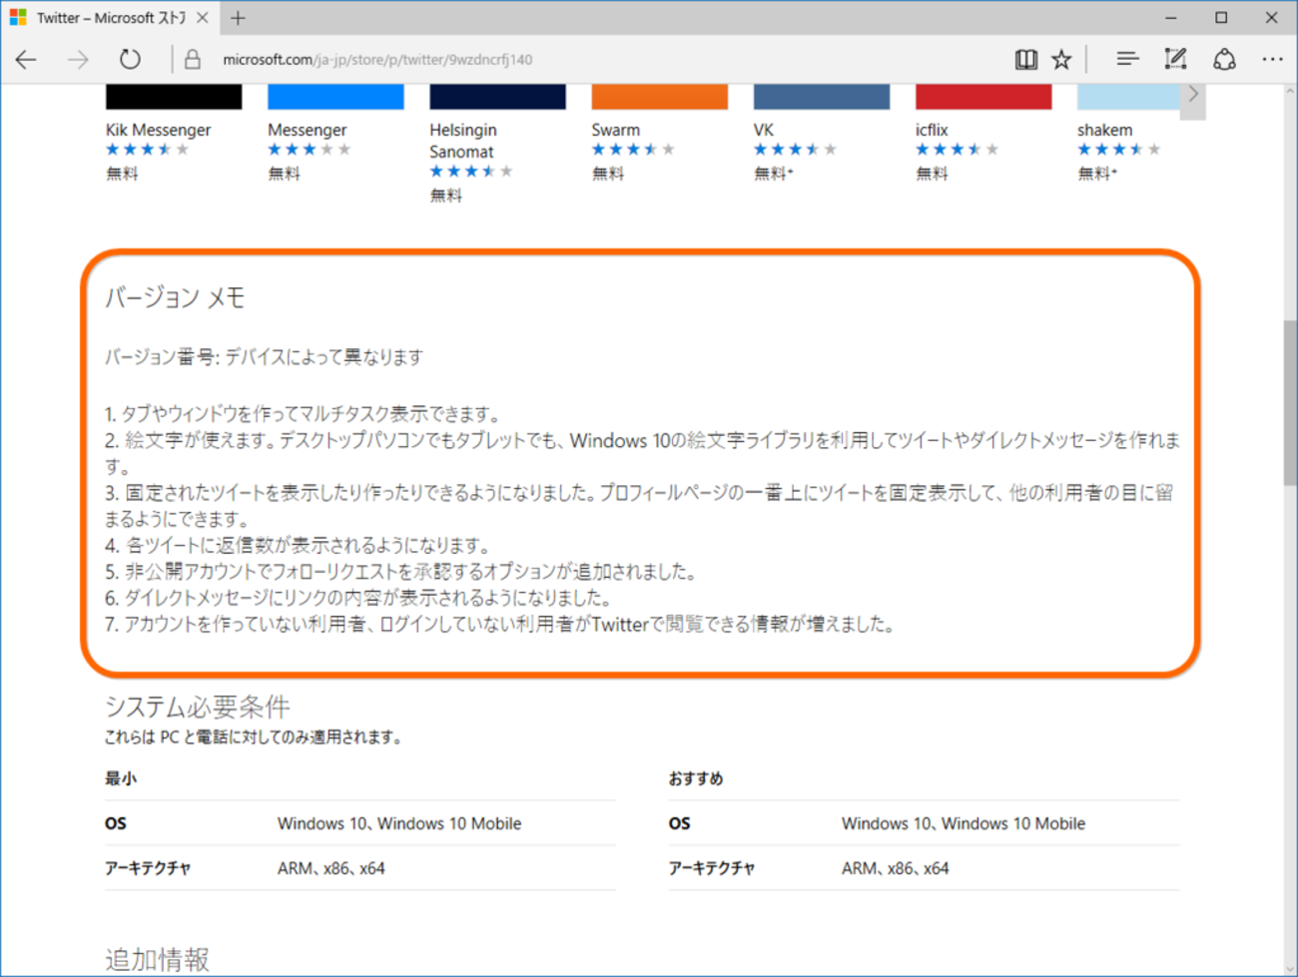The height and width of the screenshot is (977, 1298).
Task: Click the Kik Messenger black thumbnail
Action: [x=174, y=97]
